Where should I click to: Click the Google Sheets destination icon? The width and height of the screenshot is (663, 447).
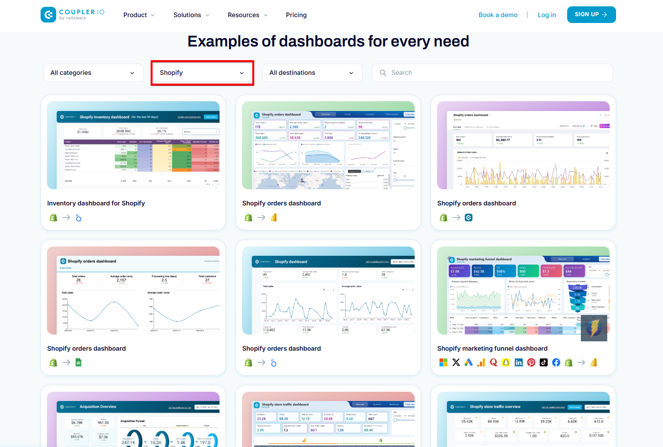click(x=78, y=362)
